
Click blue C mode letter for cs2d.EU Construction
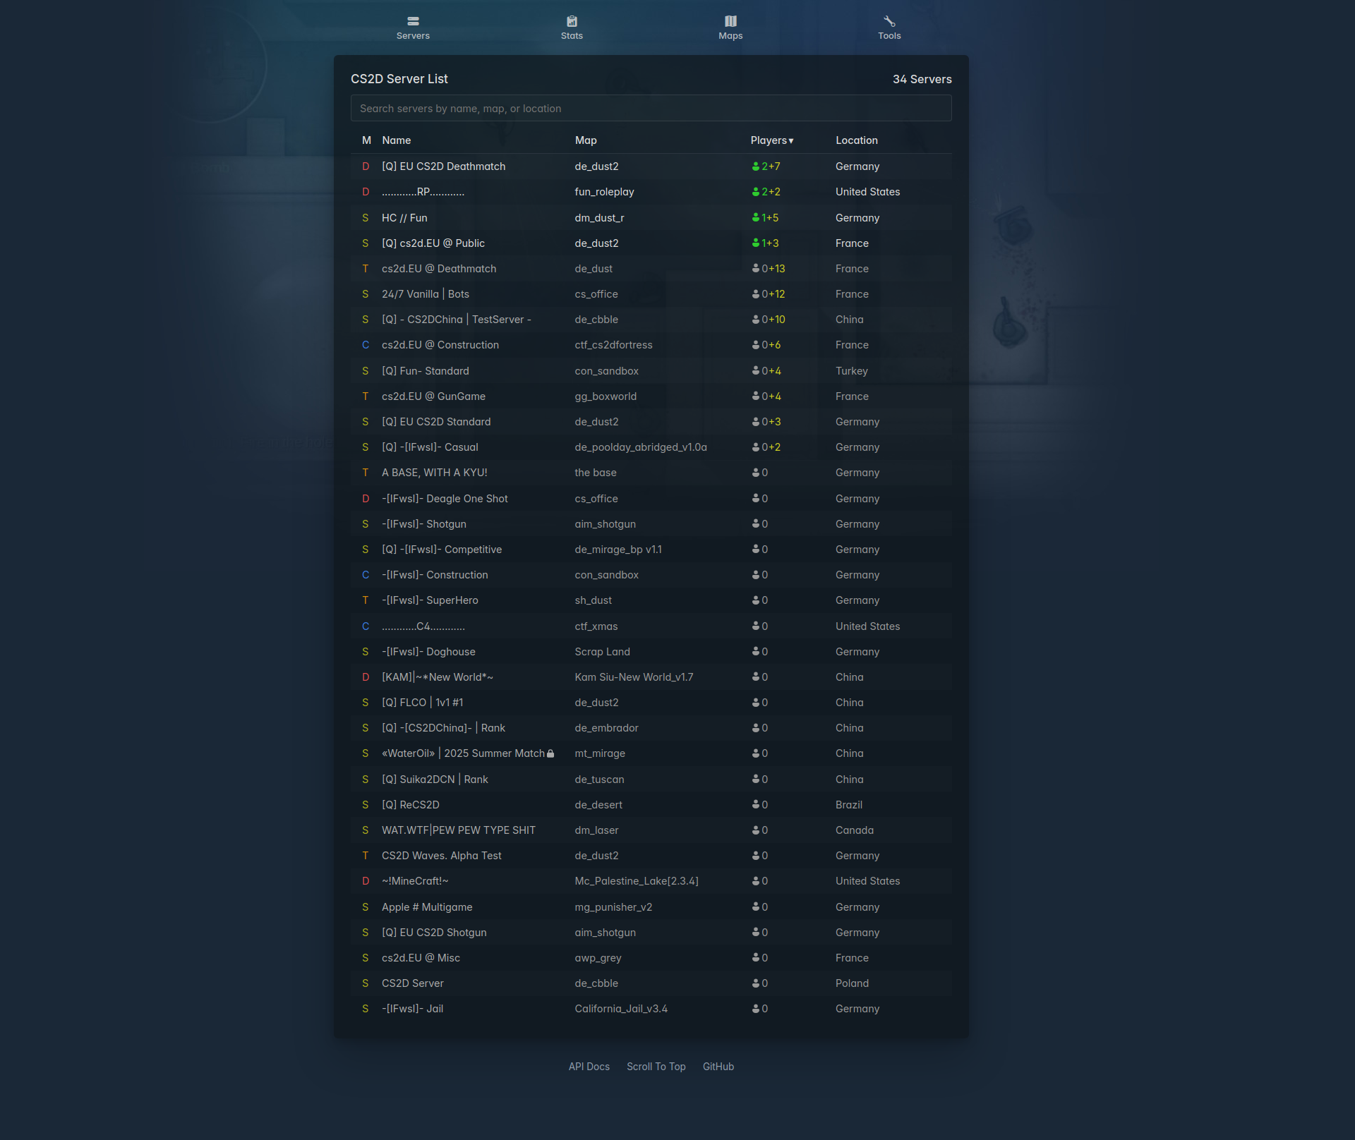tap(366, 345)
